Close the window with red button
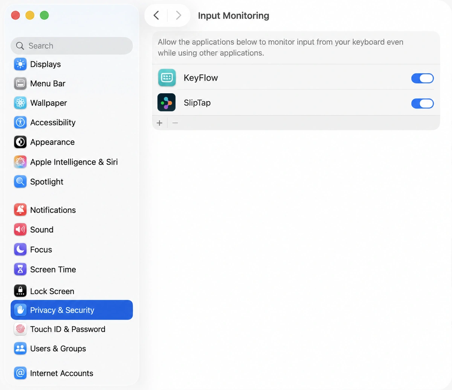 (15, 15)
